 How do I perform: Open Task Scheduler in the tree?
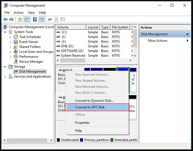click(x=30, y=37)
